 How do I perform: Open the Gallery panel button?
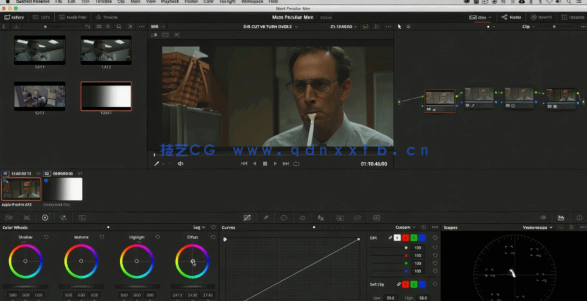(x=14, y=17)
